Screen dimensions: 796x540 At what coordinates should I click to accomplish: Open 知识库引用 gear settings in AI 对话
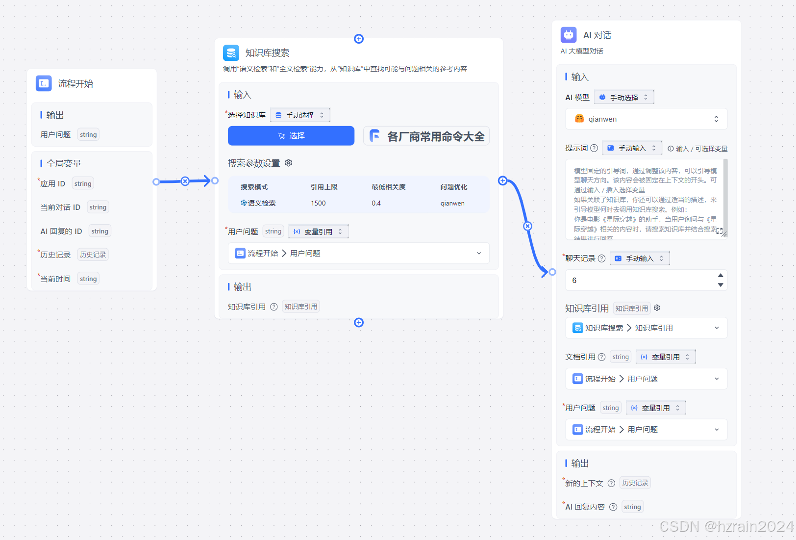657,308
